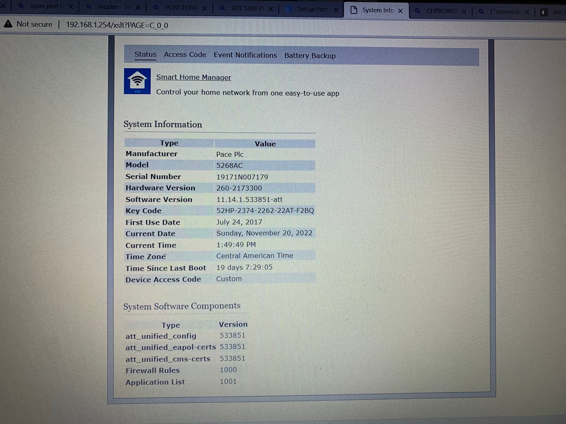This screenshot has height=424, width=566.
Task: Switch to the ARC browser tab
Action: (558, 12)
